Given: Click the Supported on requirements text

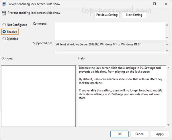Looking at the screenshot, I should [x=99, y=44].
